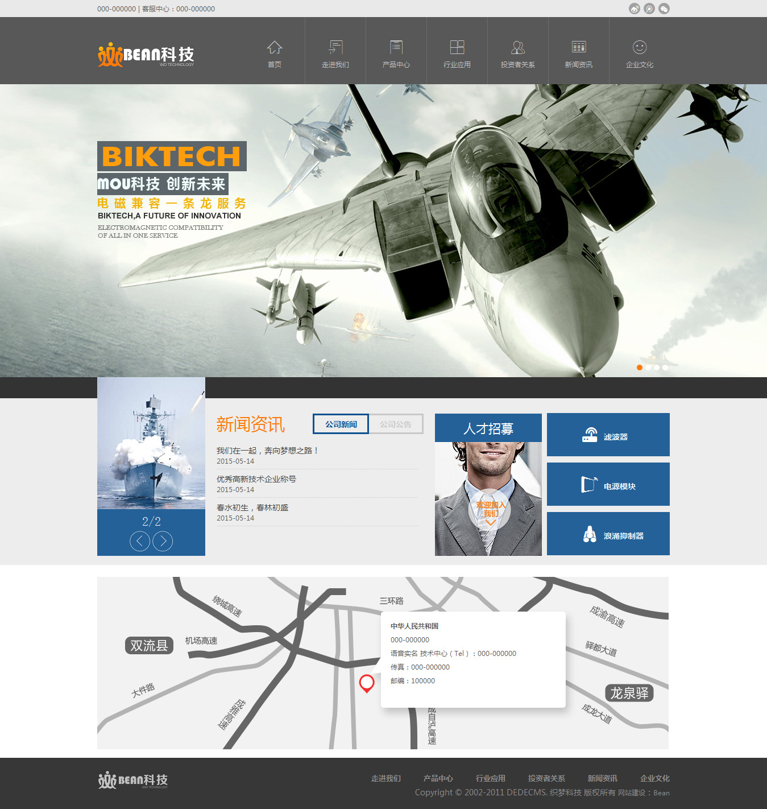Switch to 公司公告 tab

396,424
